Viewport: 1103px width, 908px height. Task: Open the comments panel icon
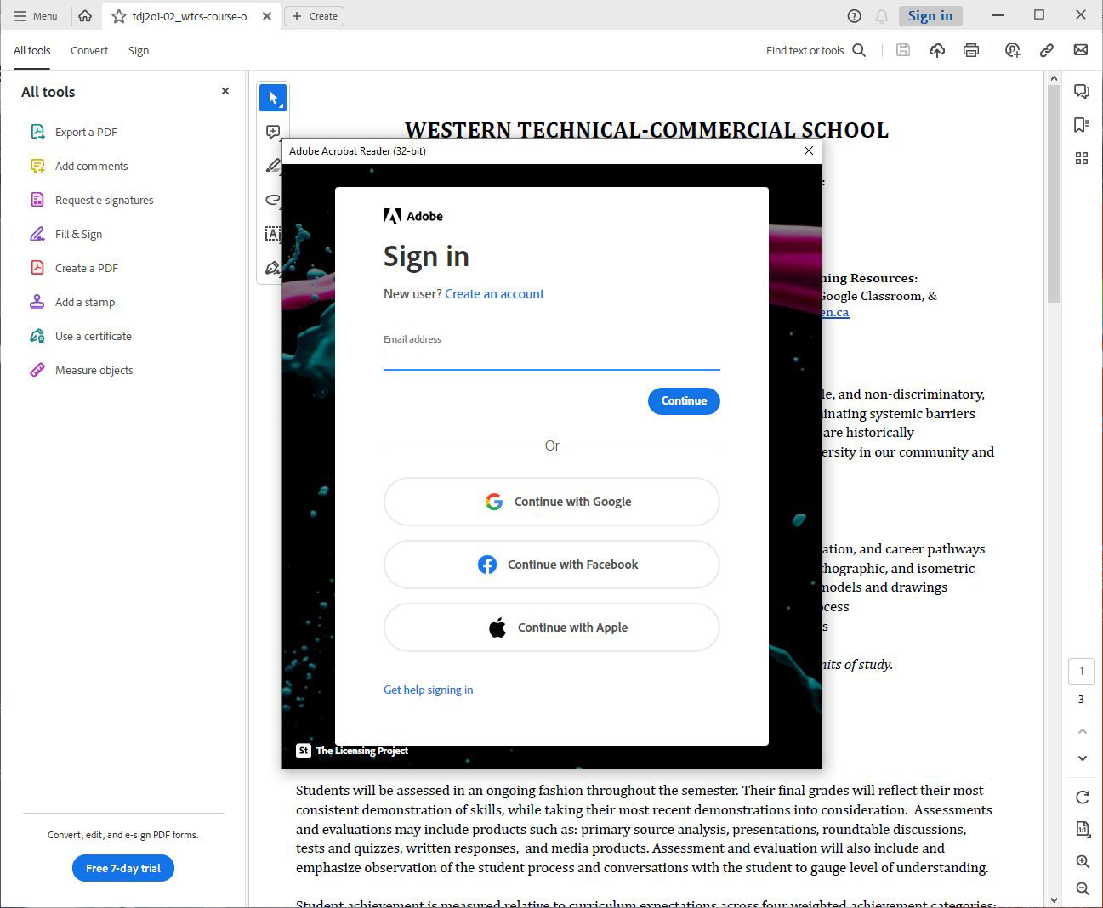point(1082,92)
